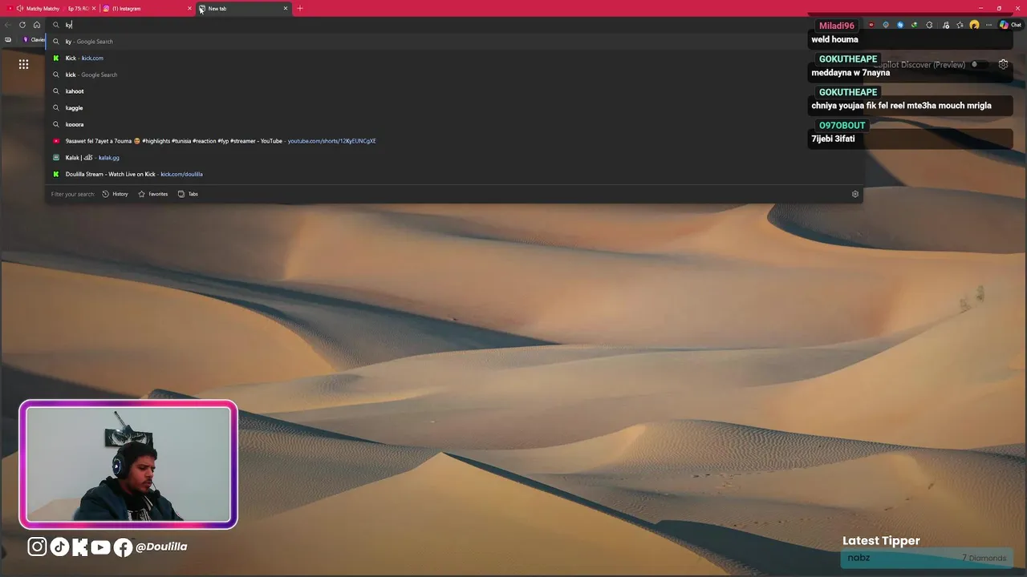Open Doulilla Stream kick.com/doulilla suggestion
This screenshot has height=577, width=1027.
(x=454, y=174)
